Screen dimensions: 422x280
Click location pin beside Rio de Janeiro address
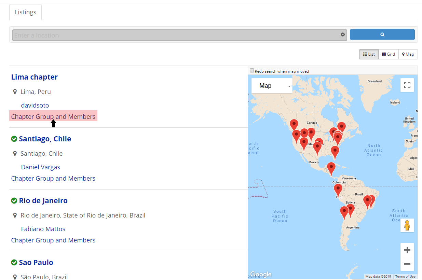coord(15,215)
